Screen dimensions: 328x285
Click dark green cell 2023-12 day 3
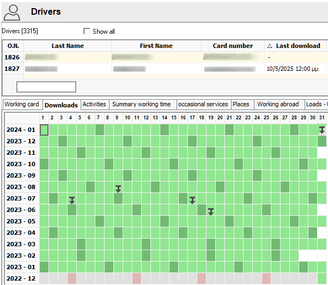pos(63,141)
